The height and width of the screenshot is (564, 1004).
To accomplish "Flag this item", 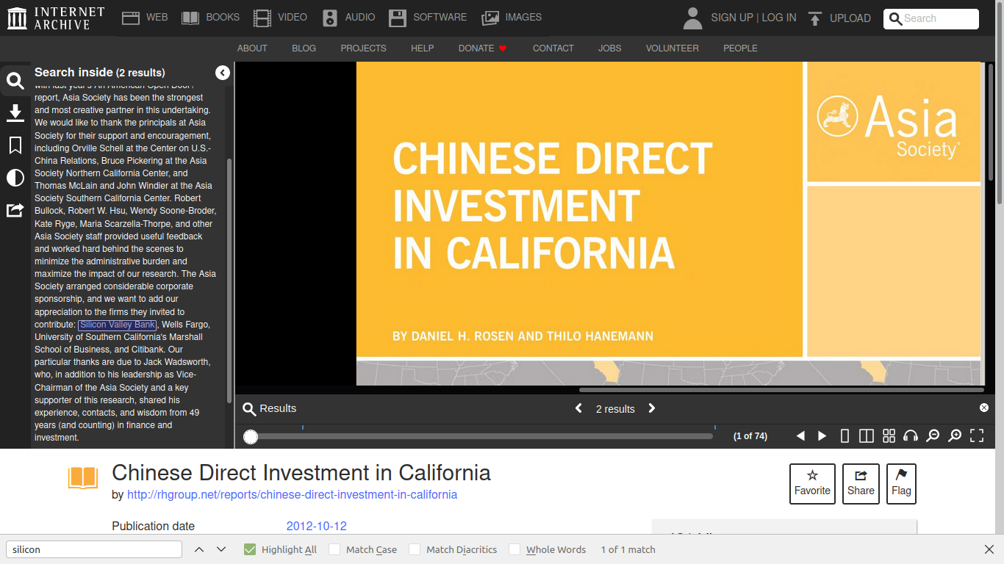I will pyautogui.click(x=901, y=484).
